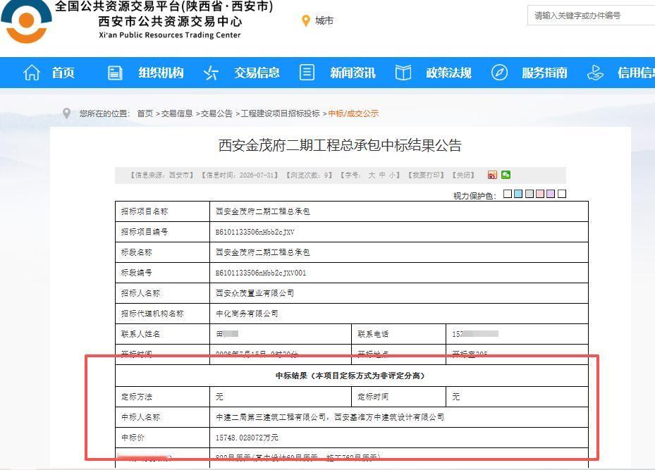The image size is (655, 470).
Task: Click the 定标时间 label cell
Action: click(x=398, y=397)
